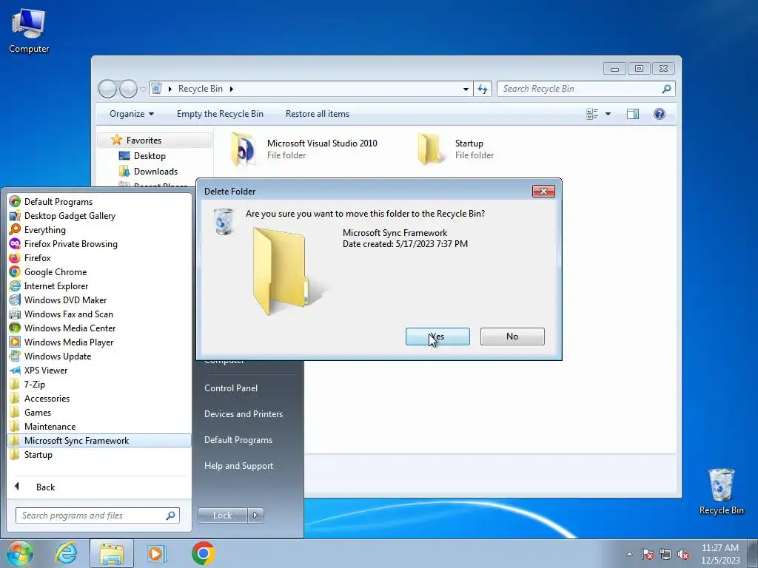Cancel deletion with the No button
This screenshot has width=758, height=568.
[x=512, y=337]
